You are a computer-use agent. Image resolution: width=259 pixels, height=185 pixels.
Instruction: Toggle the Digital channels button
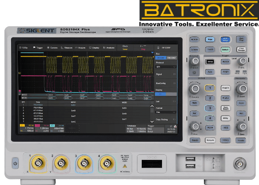(x=210, y=128)
